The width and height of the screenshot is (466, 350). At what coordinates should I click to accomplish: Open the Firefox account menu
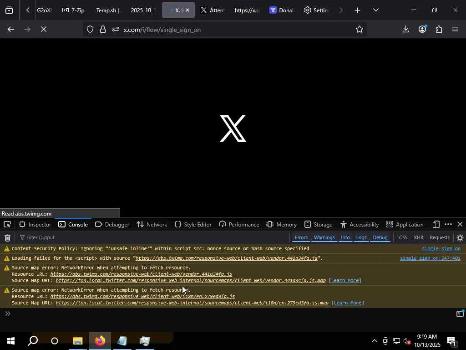tap(422, 29)
